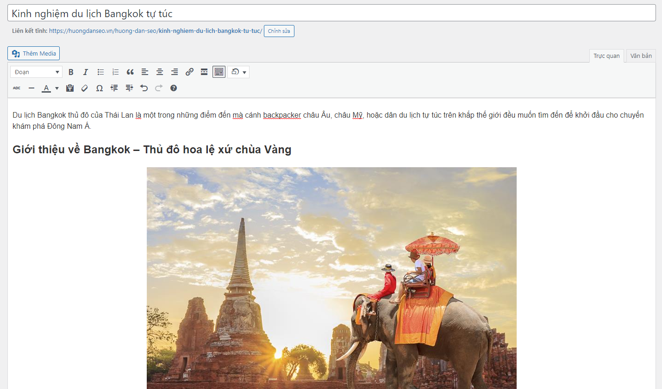Viewport: 662px width, 389px height.
Task: Expand the arrow beside the rotate-arrow button
Action: point(245,72)
